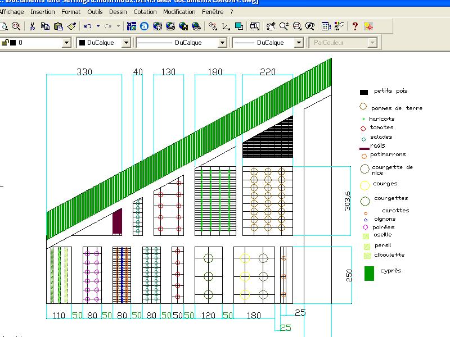Activate the Pan realtime hand tool

pyautogui.click(x=271, y=26)
